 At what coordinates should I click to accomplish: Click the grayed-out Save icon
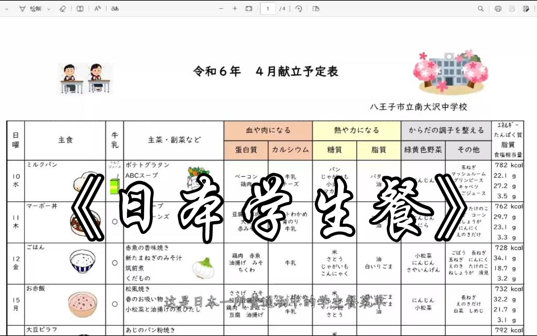pos(512,9)
